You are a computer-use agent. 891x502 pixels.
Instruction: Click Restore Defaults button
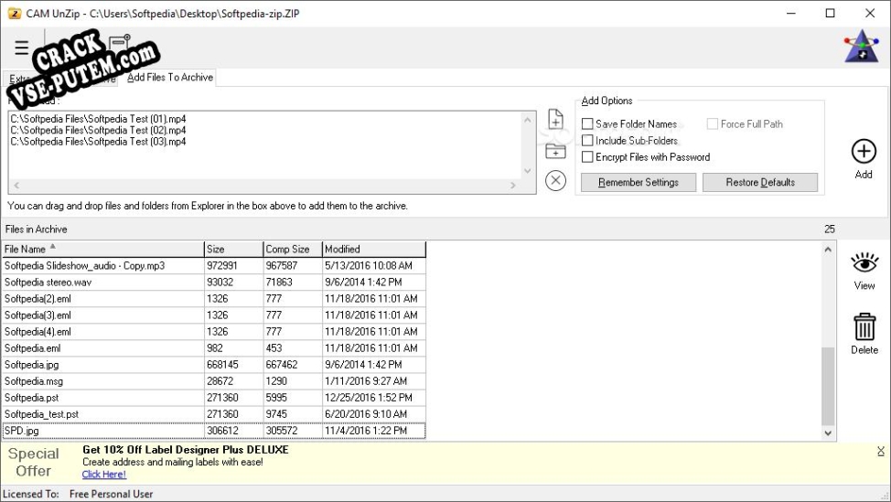click(760, 182)
